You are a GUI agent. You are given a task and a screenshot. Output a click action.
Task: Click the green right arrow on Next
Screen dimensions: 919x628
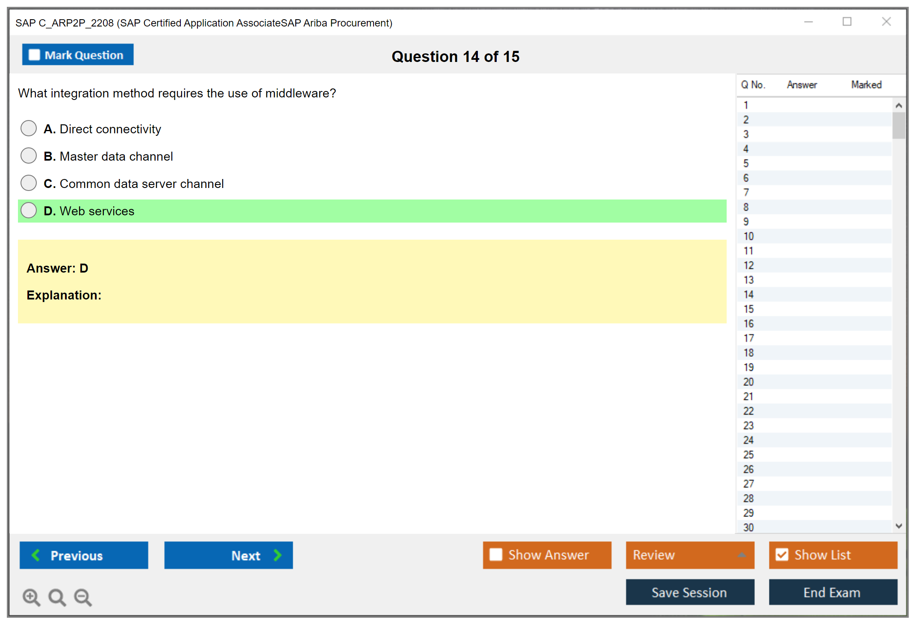277,555
